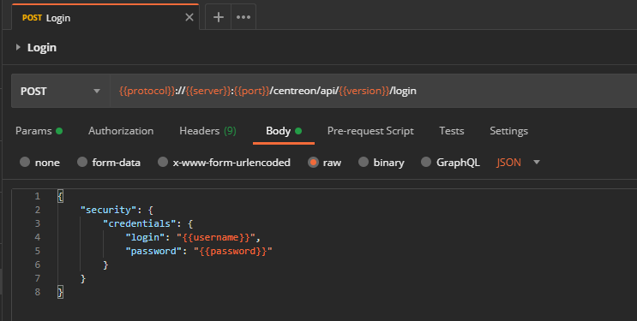This screenshot has height=321, width=637.
Task: Go to the Tests tab
Action: 451,131
